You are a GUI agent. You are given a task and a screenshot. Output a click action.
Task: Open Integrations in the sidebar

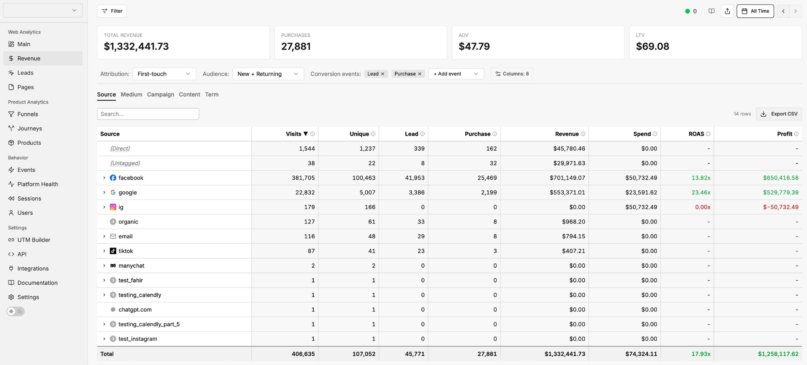43,269
